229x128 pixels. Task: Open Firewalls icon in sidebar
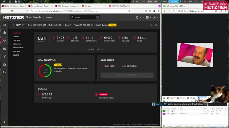[x=4, y=64]
